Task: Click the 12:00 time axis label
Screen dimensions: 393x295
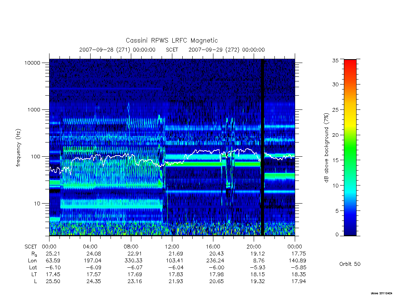Action: 172,247
